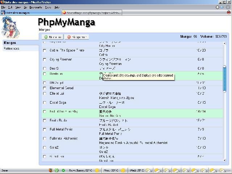Image resolution: width=232 pixels, height=174 pixels.
Task: Click the 'Done' status text
Action: 4,170
